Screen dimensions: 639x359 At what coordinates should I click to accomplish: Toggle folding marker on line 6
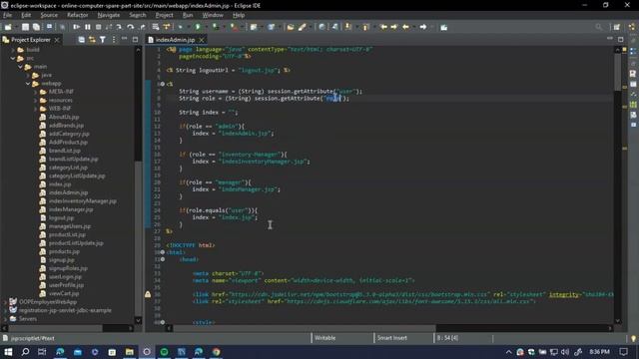[162, 84]
